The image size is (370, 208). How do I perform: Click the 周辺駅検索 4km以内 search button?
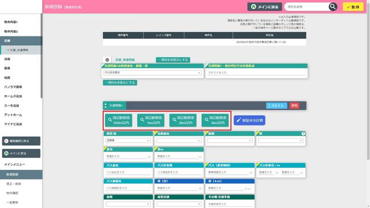click(215, 120)
